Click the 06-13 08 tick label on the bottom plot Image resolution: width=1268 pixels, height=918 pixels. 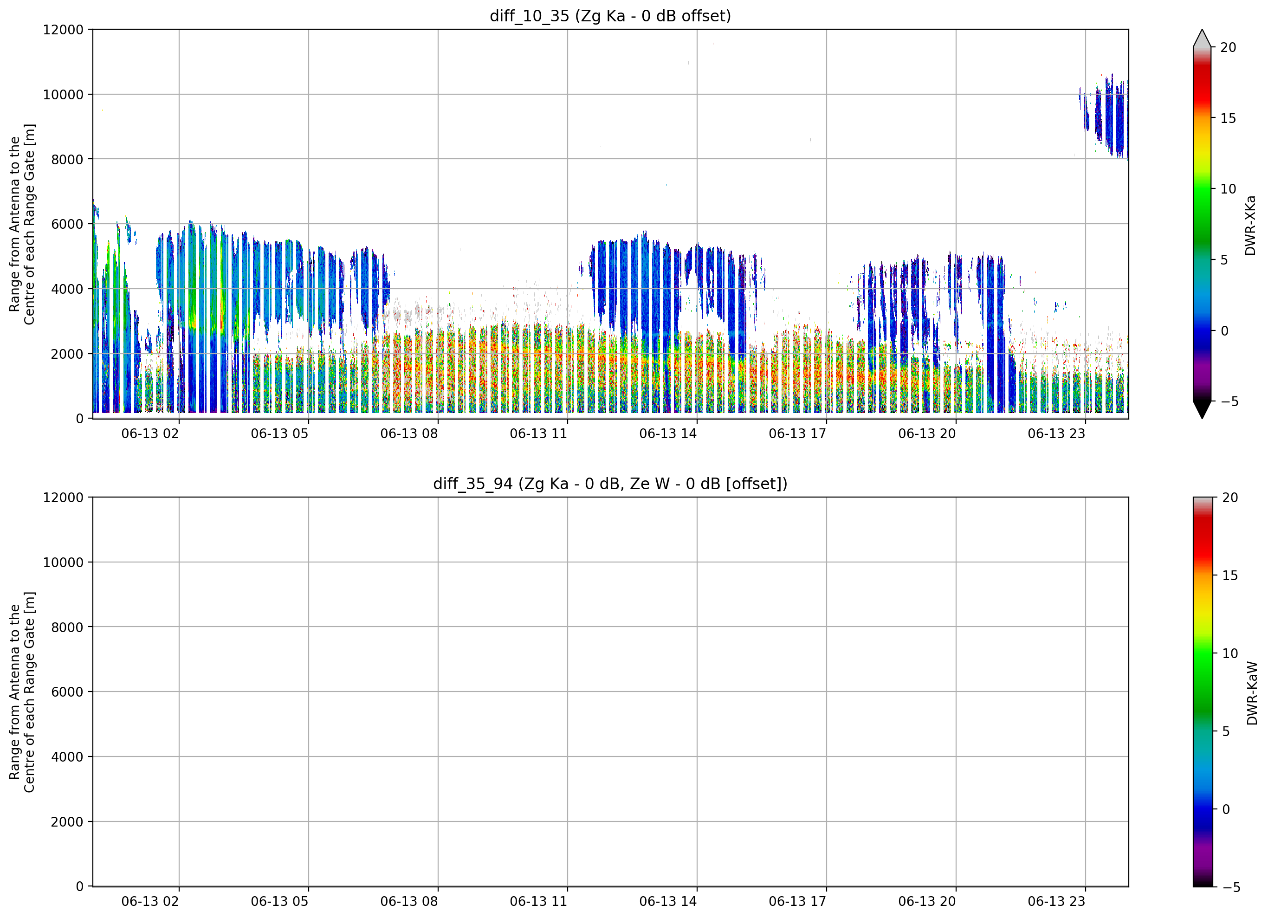pos(409,902)
